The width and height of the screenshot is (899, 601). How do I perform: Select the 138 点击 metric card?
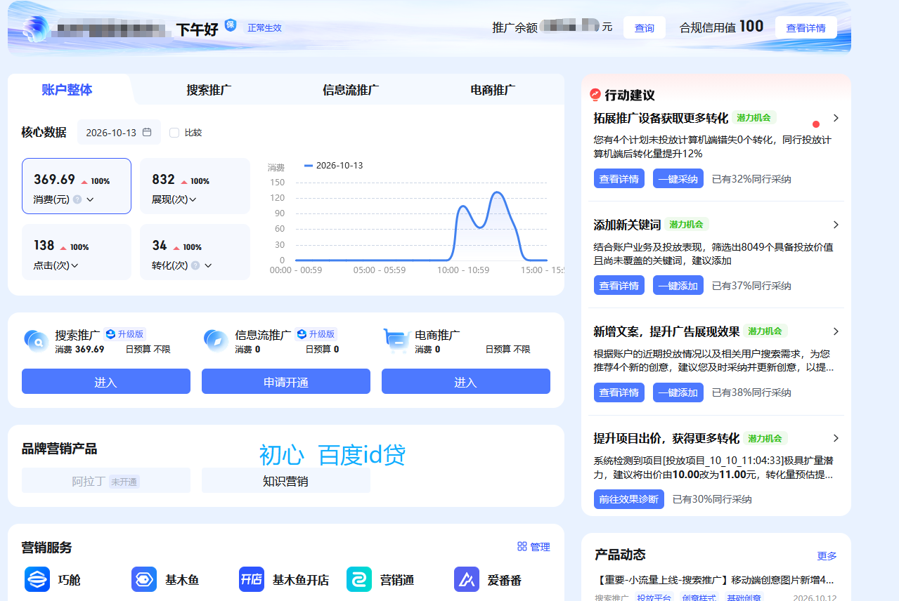pyautogui.click(x=77, y=252)
